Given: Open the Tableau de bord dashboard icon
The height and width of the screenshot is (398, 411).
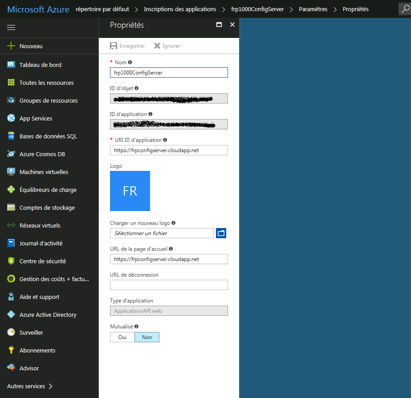Looking at the screenshot, I should click(11, 65).
